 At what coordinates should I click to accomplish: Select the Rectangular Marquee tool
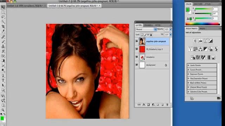click(3, 12)
